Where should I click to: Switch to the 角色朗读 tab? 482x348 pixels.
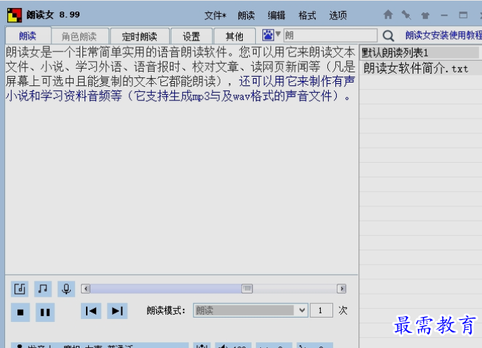coord(79,36)
